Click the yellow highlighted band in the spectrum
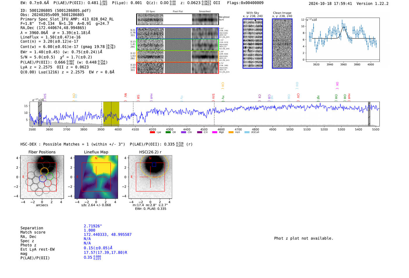The height and width of the screenshot is (278, 409). click(111, 114)
